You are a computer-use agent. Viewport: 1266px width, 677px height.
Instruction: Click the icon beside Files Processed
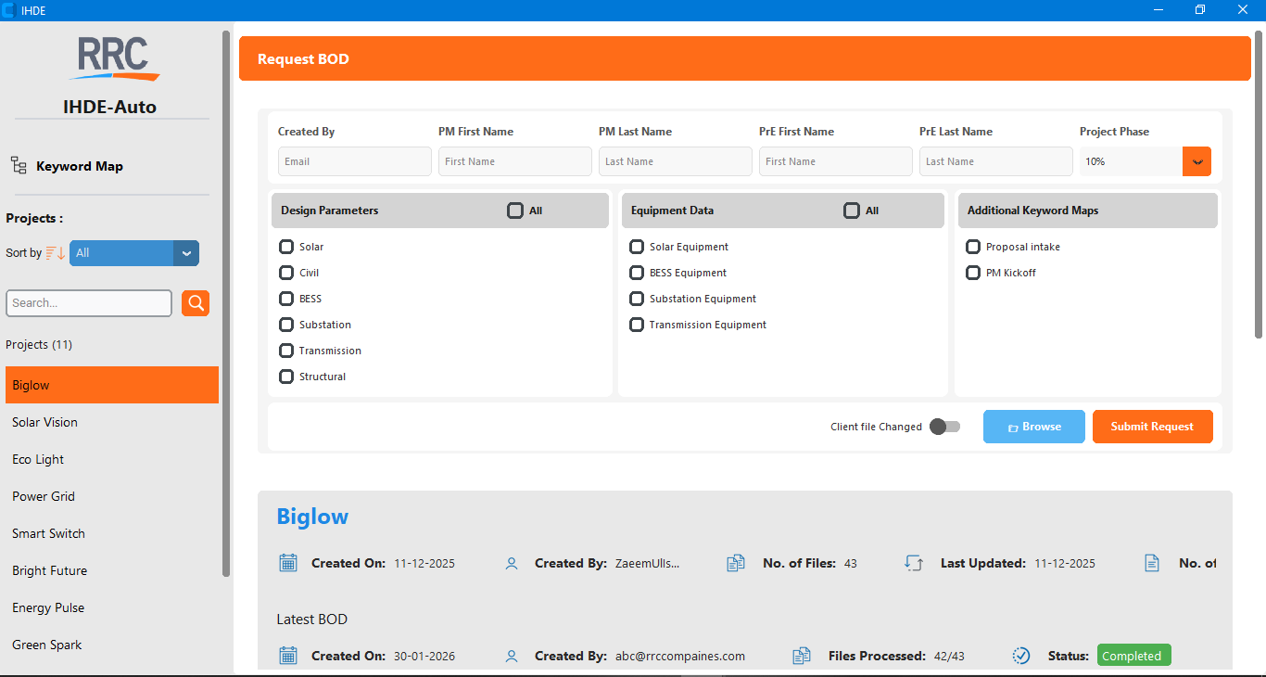802,656
